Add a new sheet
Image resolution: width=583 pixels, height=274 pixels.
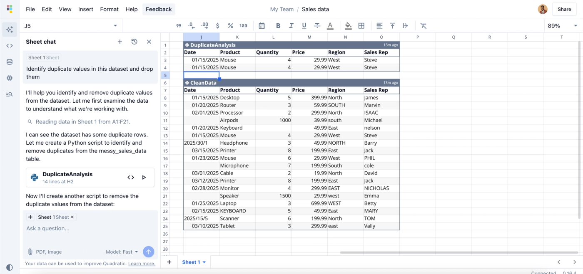tap(169, 262)
